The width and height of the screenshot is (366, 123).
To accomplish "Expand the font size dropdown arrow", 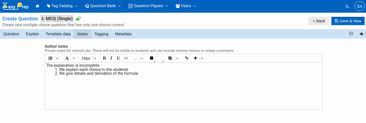I will 95,58.
